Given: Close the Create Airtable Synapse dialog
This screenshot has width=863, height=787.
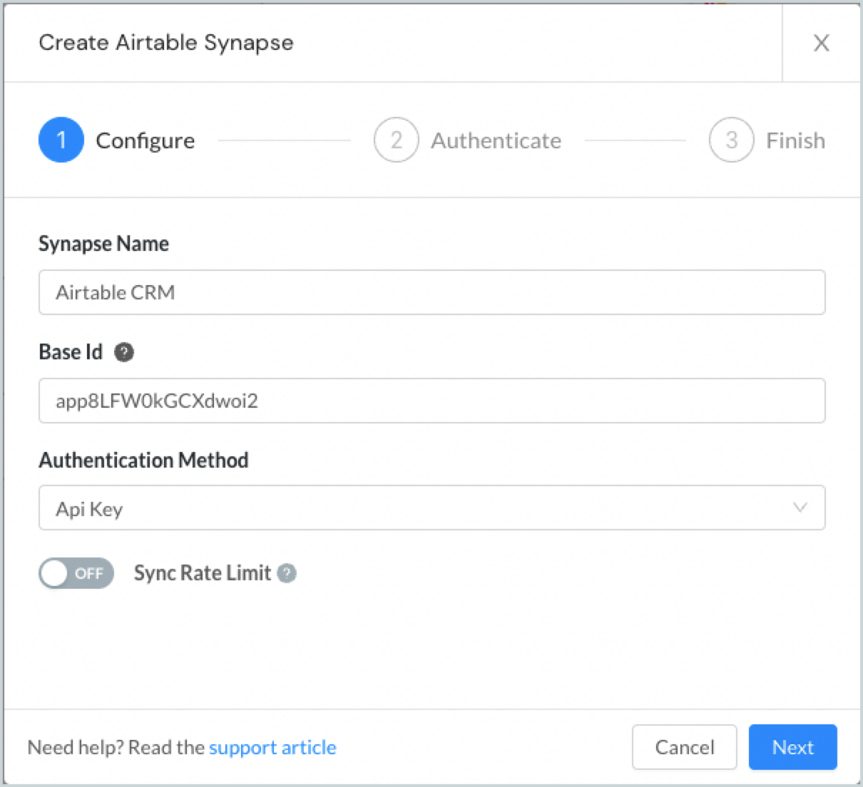Looking at the screenshot, I should [x=822, y=43].
